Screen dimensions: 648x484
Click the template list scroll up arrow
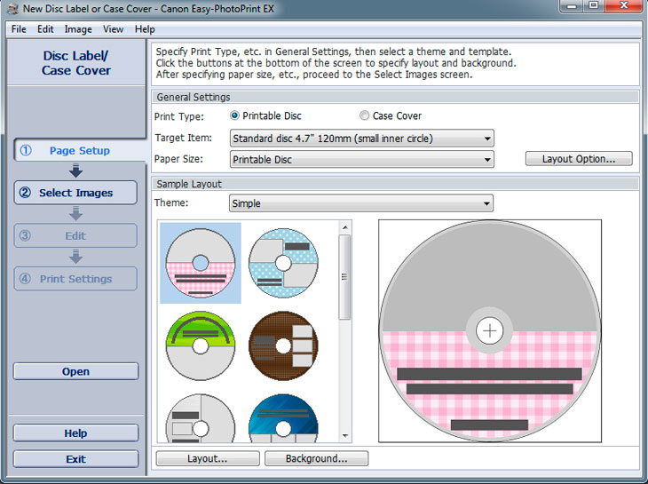coord(345,227)
